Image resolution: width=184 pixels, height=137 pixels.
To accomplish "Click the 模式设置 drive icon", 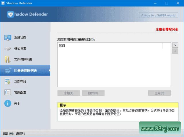I will click(8, 49).
